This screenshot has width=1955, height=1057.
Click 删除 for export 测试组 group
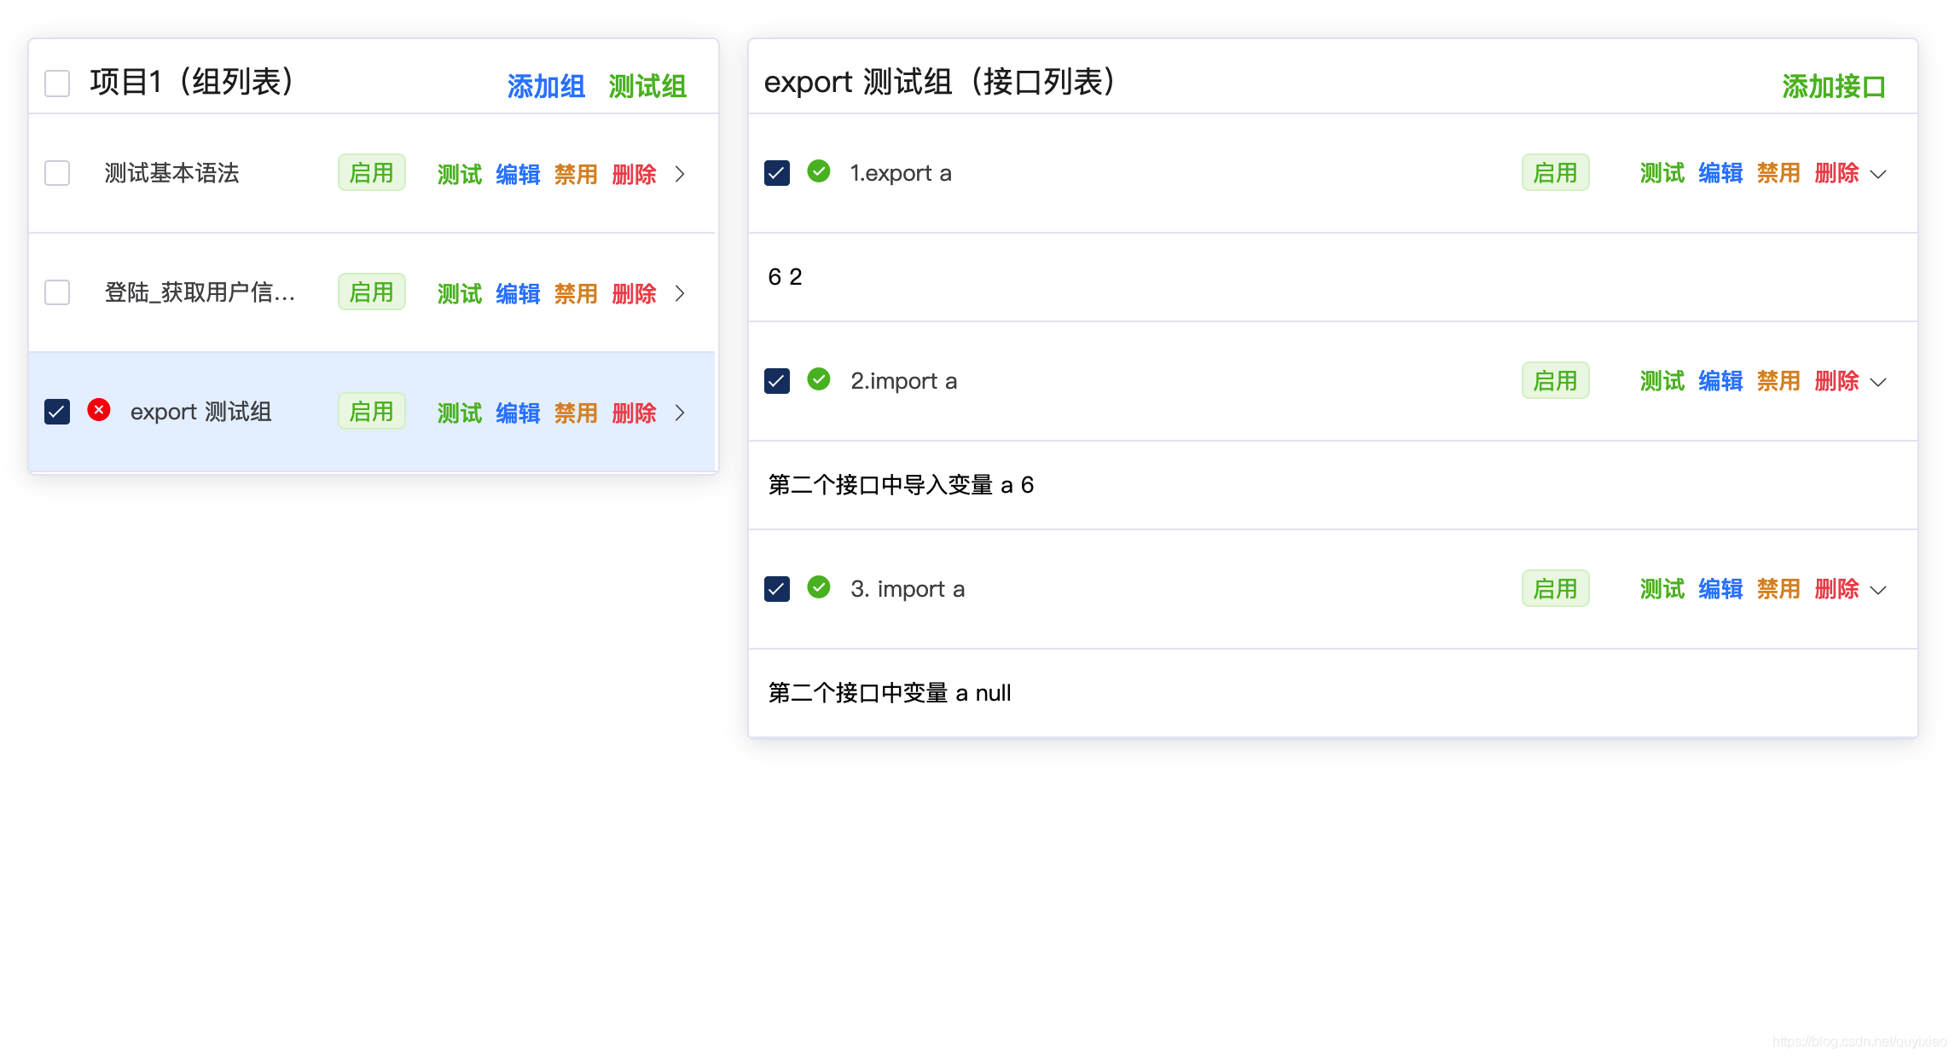pyautogui.click(x=634, y=413)
